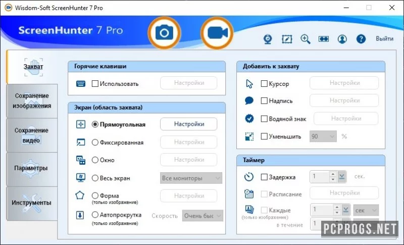Click the rectangular area capture icon

[81, 124]
